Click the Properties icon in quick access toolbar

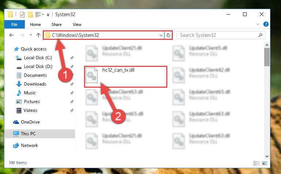22,14
